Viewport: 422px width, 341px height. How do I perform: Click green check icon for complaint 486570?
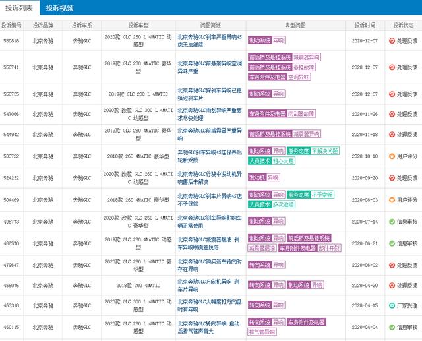[392, 243]
